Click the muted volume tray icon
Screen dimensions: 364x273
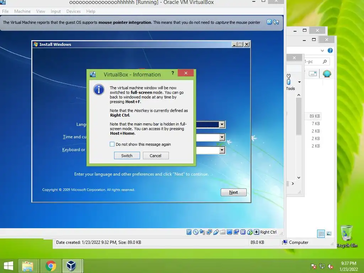coord(331,267)
